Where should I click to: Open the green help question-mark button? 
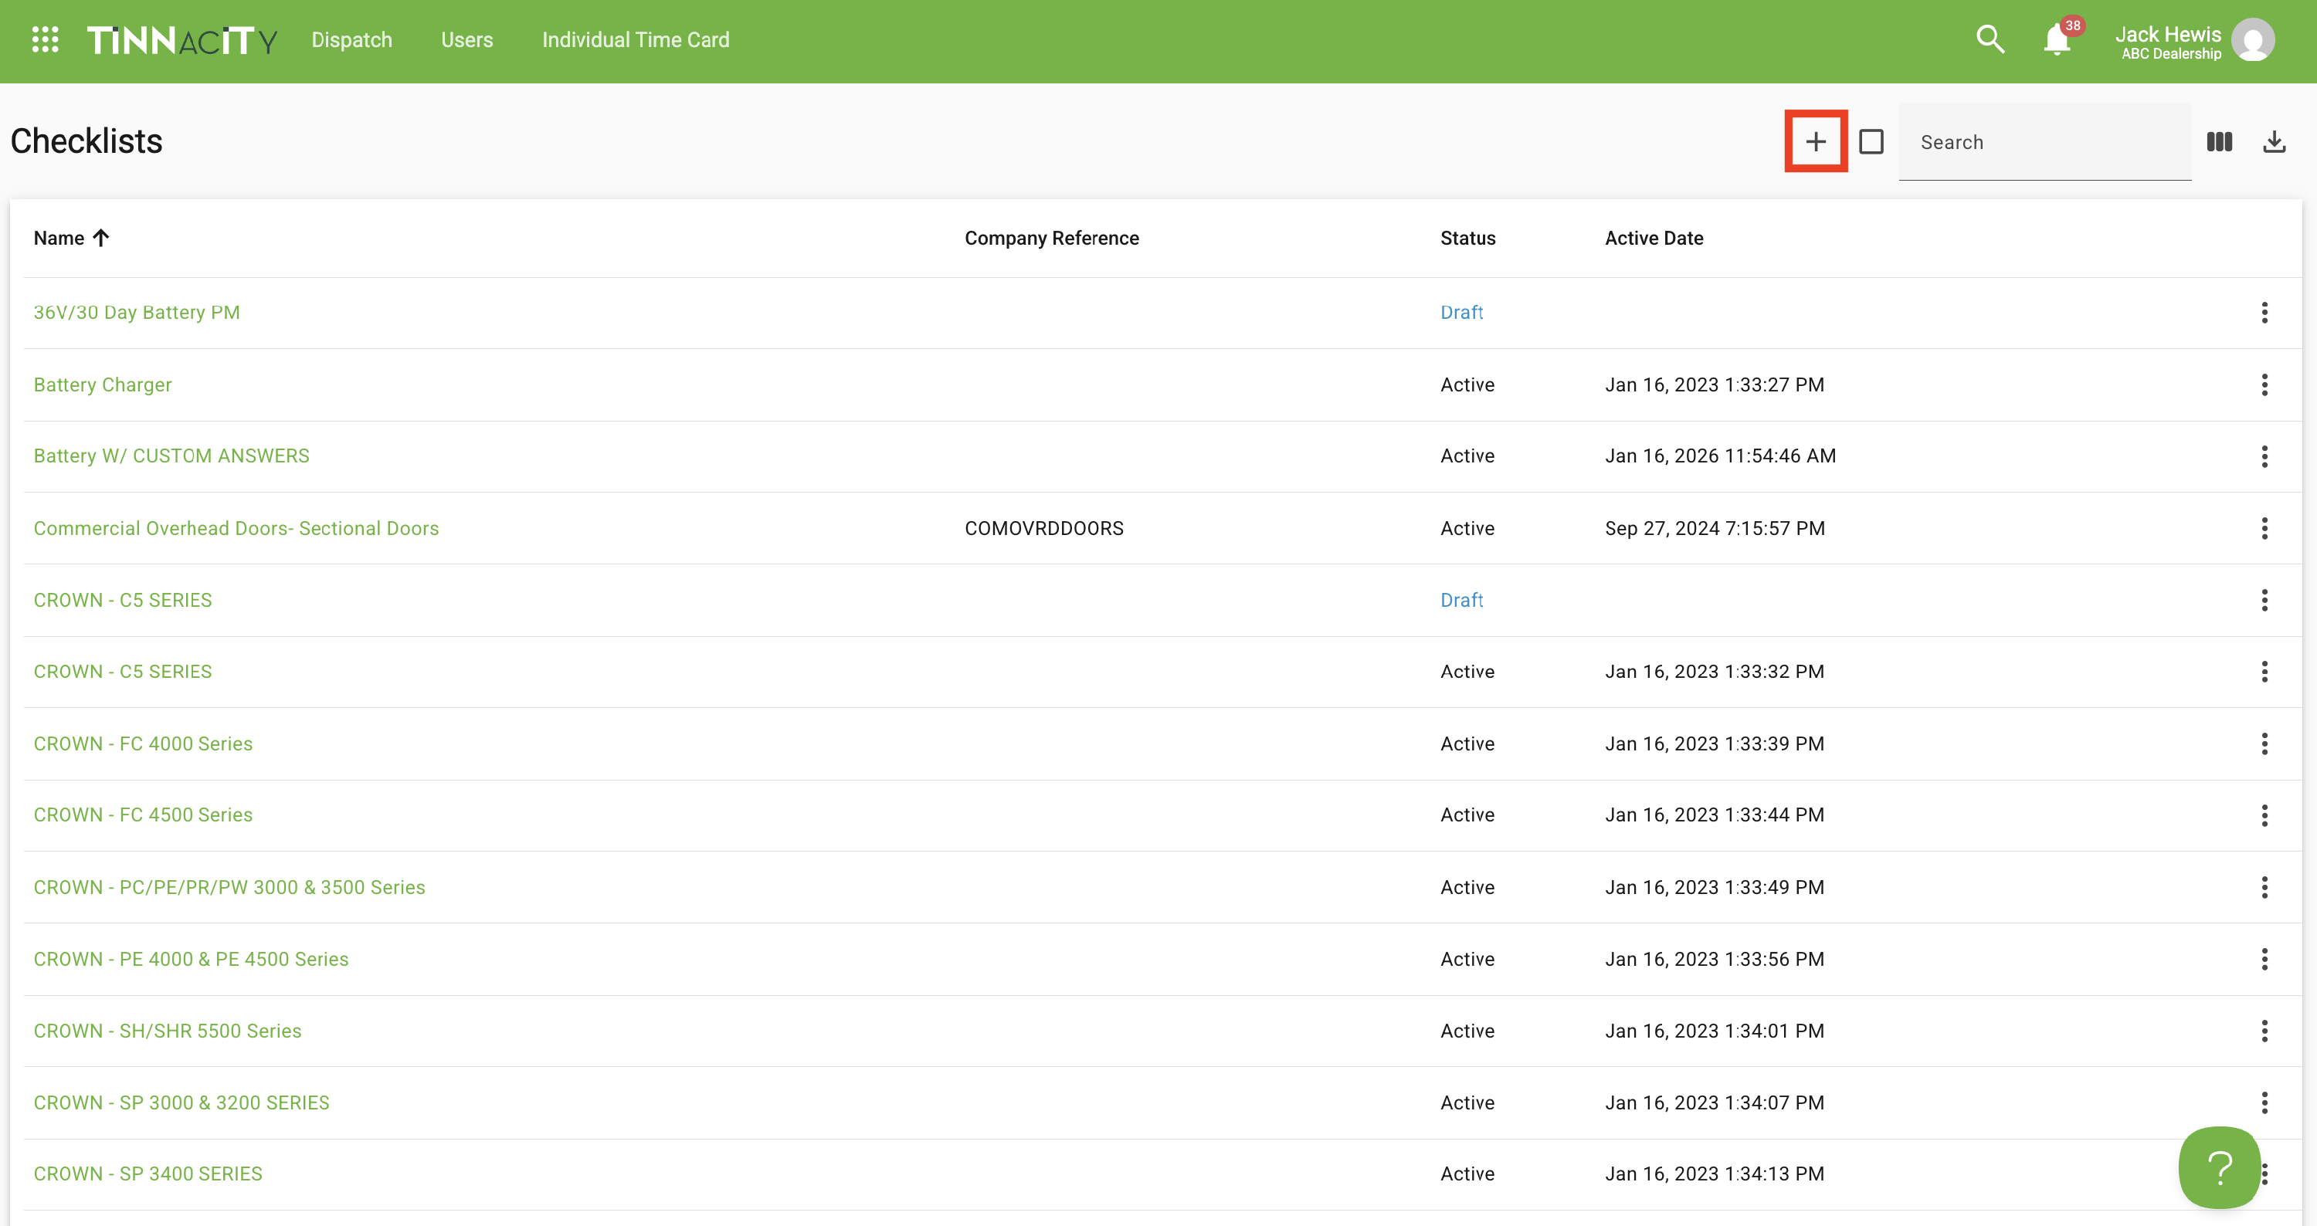(x=2219, y=1167)
